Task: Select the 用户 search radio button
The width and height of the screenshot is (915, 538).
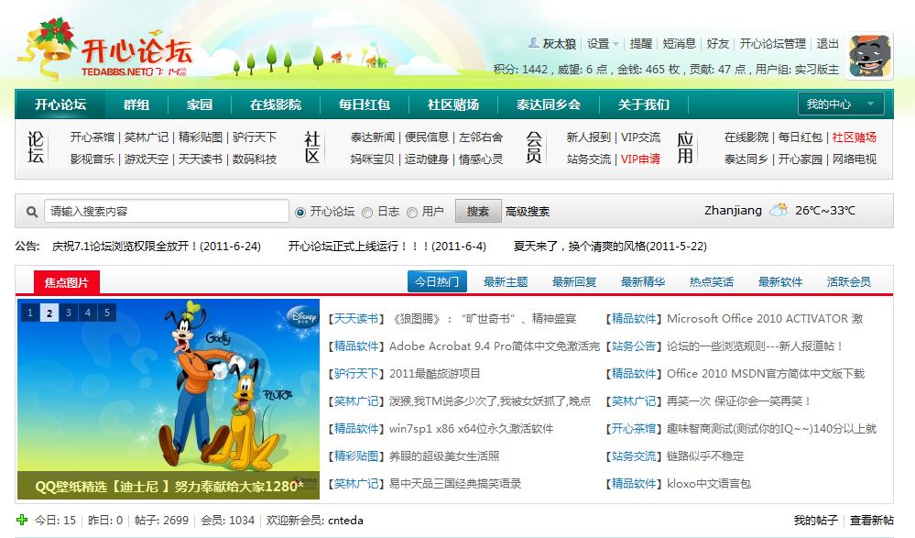Action: pyautogui.click(x=412, y=212)
